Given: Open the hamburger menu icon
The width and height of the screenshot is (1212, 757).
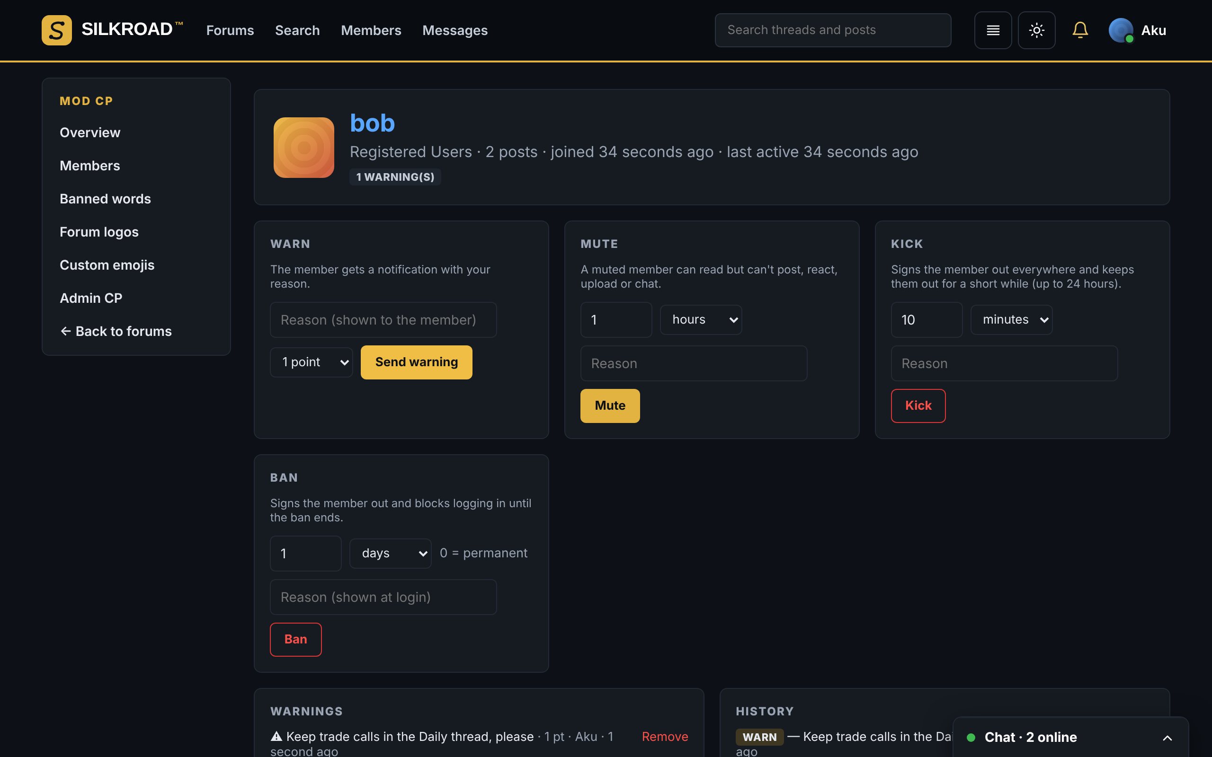Looking at the screenshot, I should (x=993, y=30).
